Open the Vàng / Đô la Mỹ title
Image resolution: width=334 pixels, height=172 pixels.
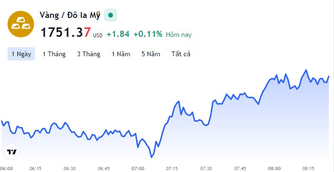point(70,15)
